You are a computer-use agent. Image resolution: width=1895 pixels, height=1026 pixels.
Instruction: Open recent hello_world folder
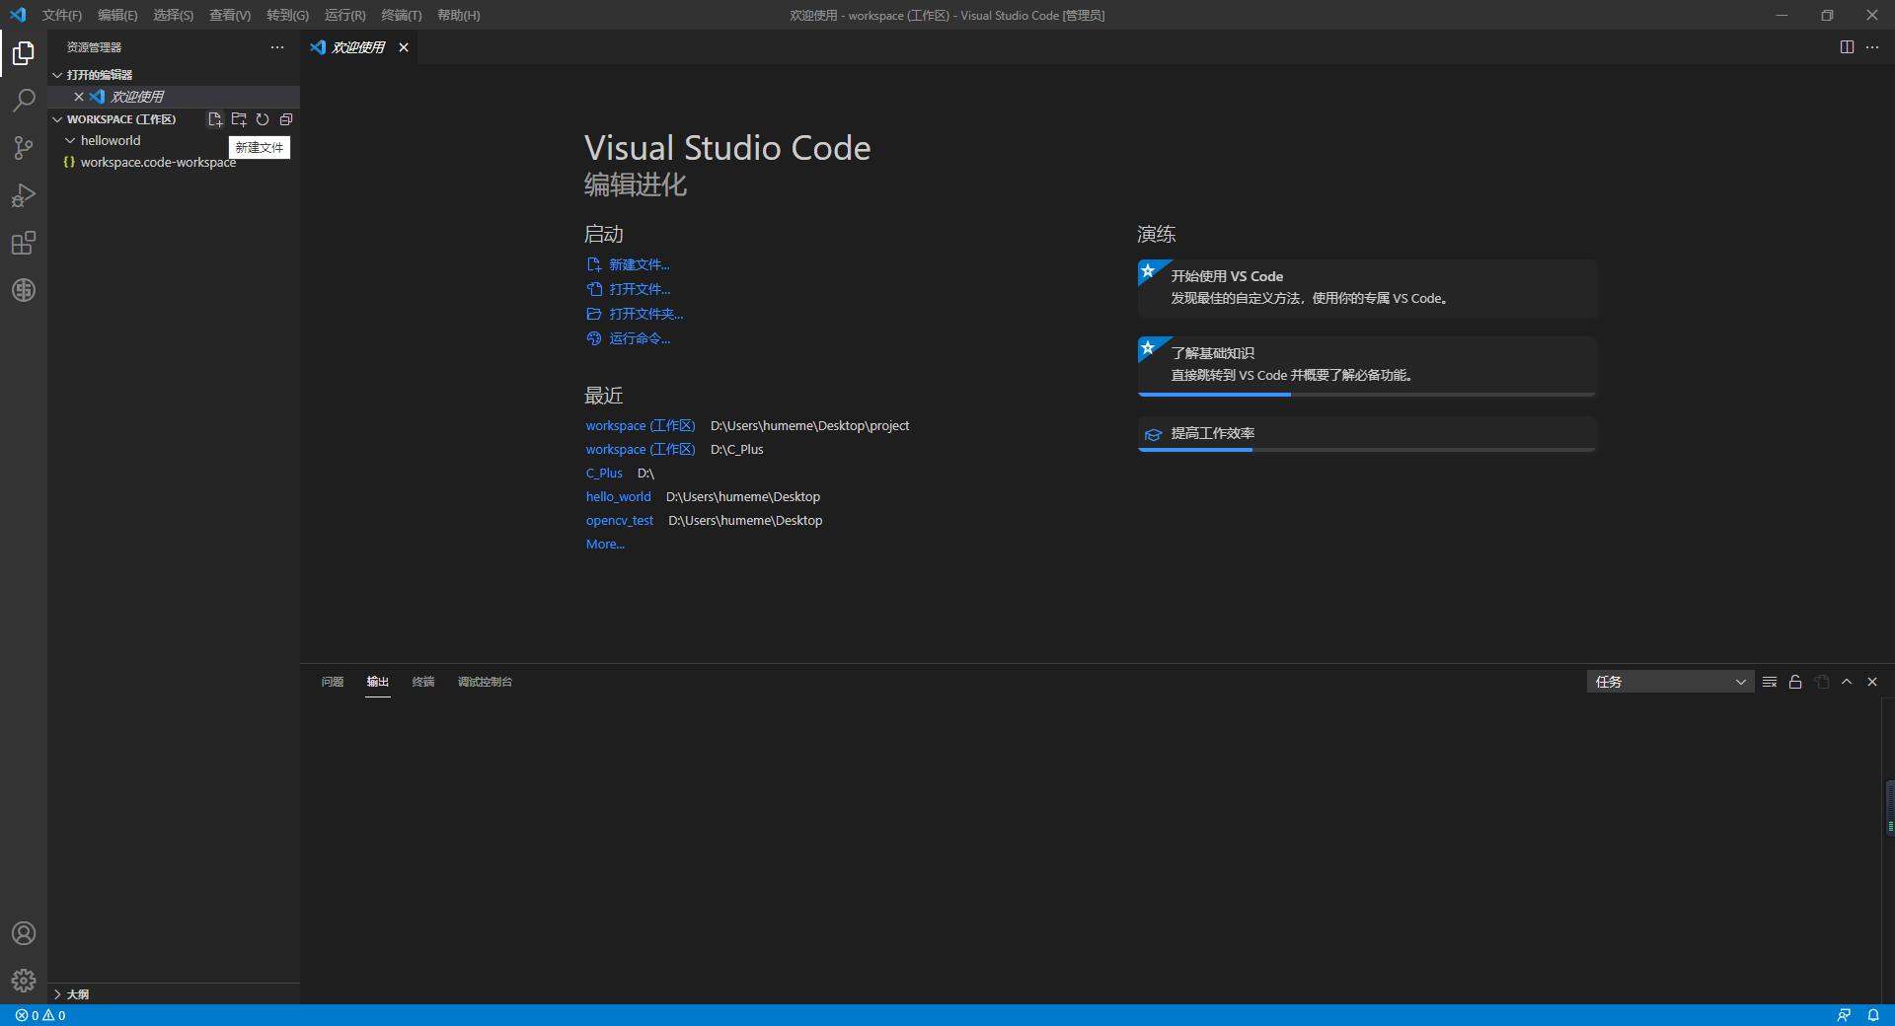click(618, 497)
